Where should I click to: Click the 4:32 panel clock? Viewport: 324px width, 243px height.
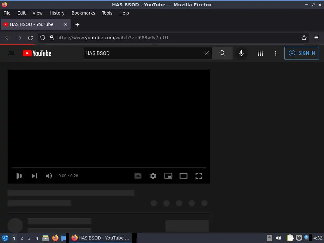pos(318,238)
